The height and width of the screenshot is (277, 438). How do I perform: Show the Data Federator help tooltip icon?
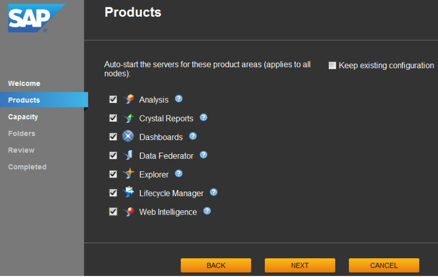point(203,155)
